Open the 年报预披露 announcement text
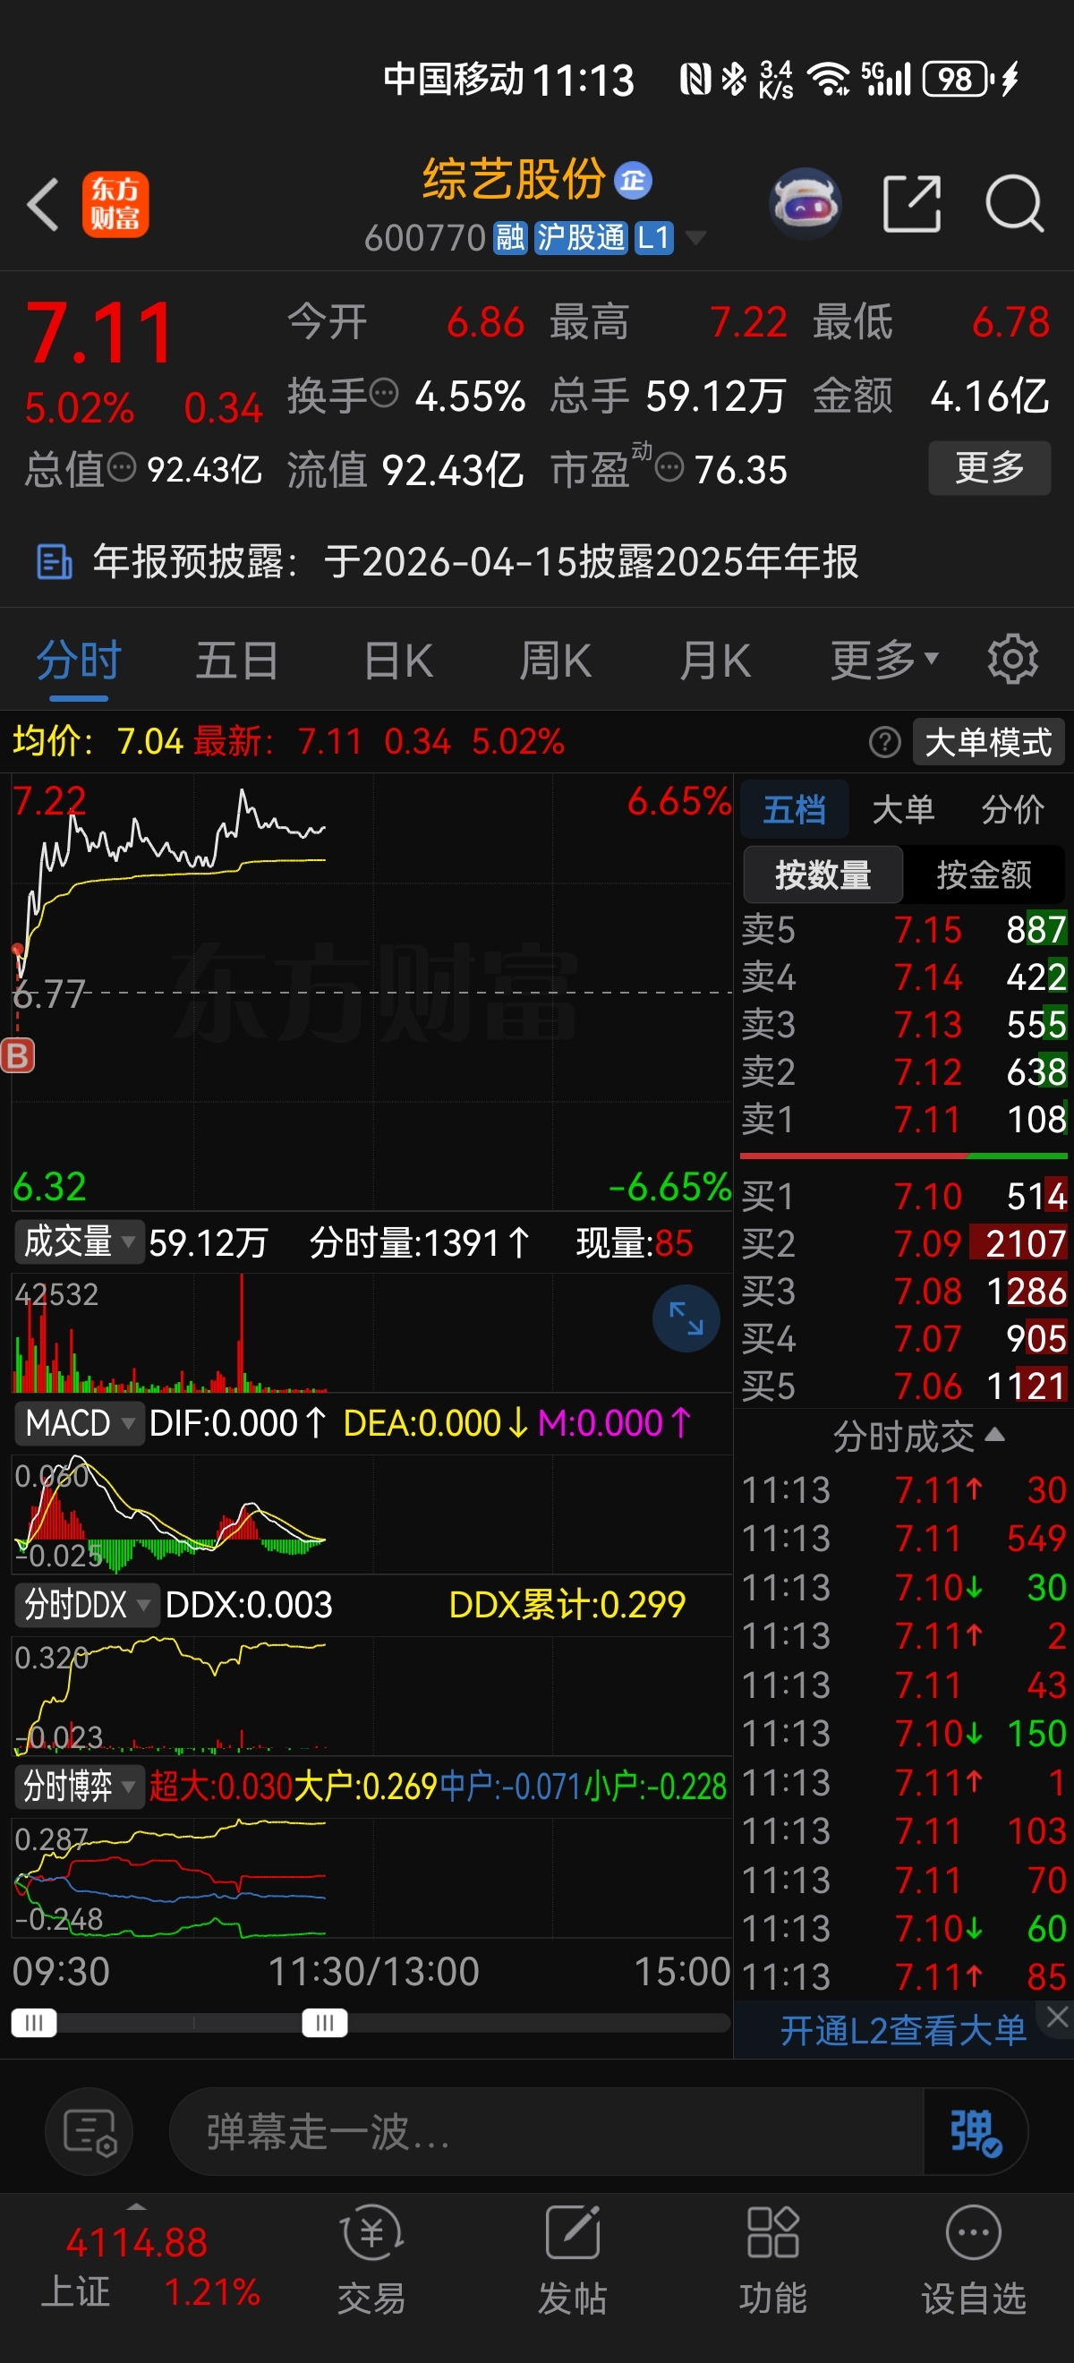The height and width of the screenshot is (2363, 1074). 475,561
